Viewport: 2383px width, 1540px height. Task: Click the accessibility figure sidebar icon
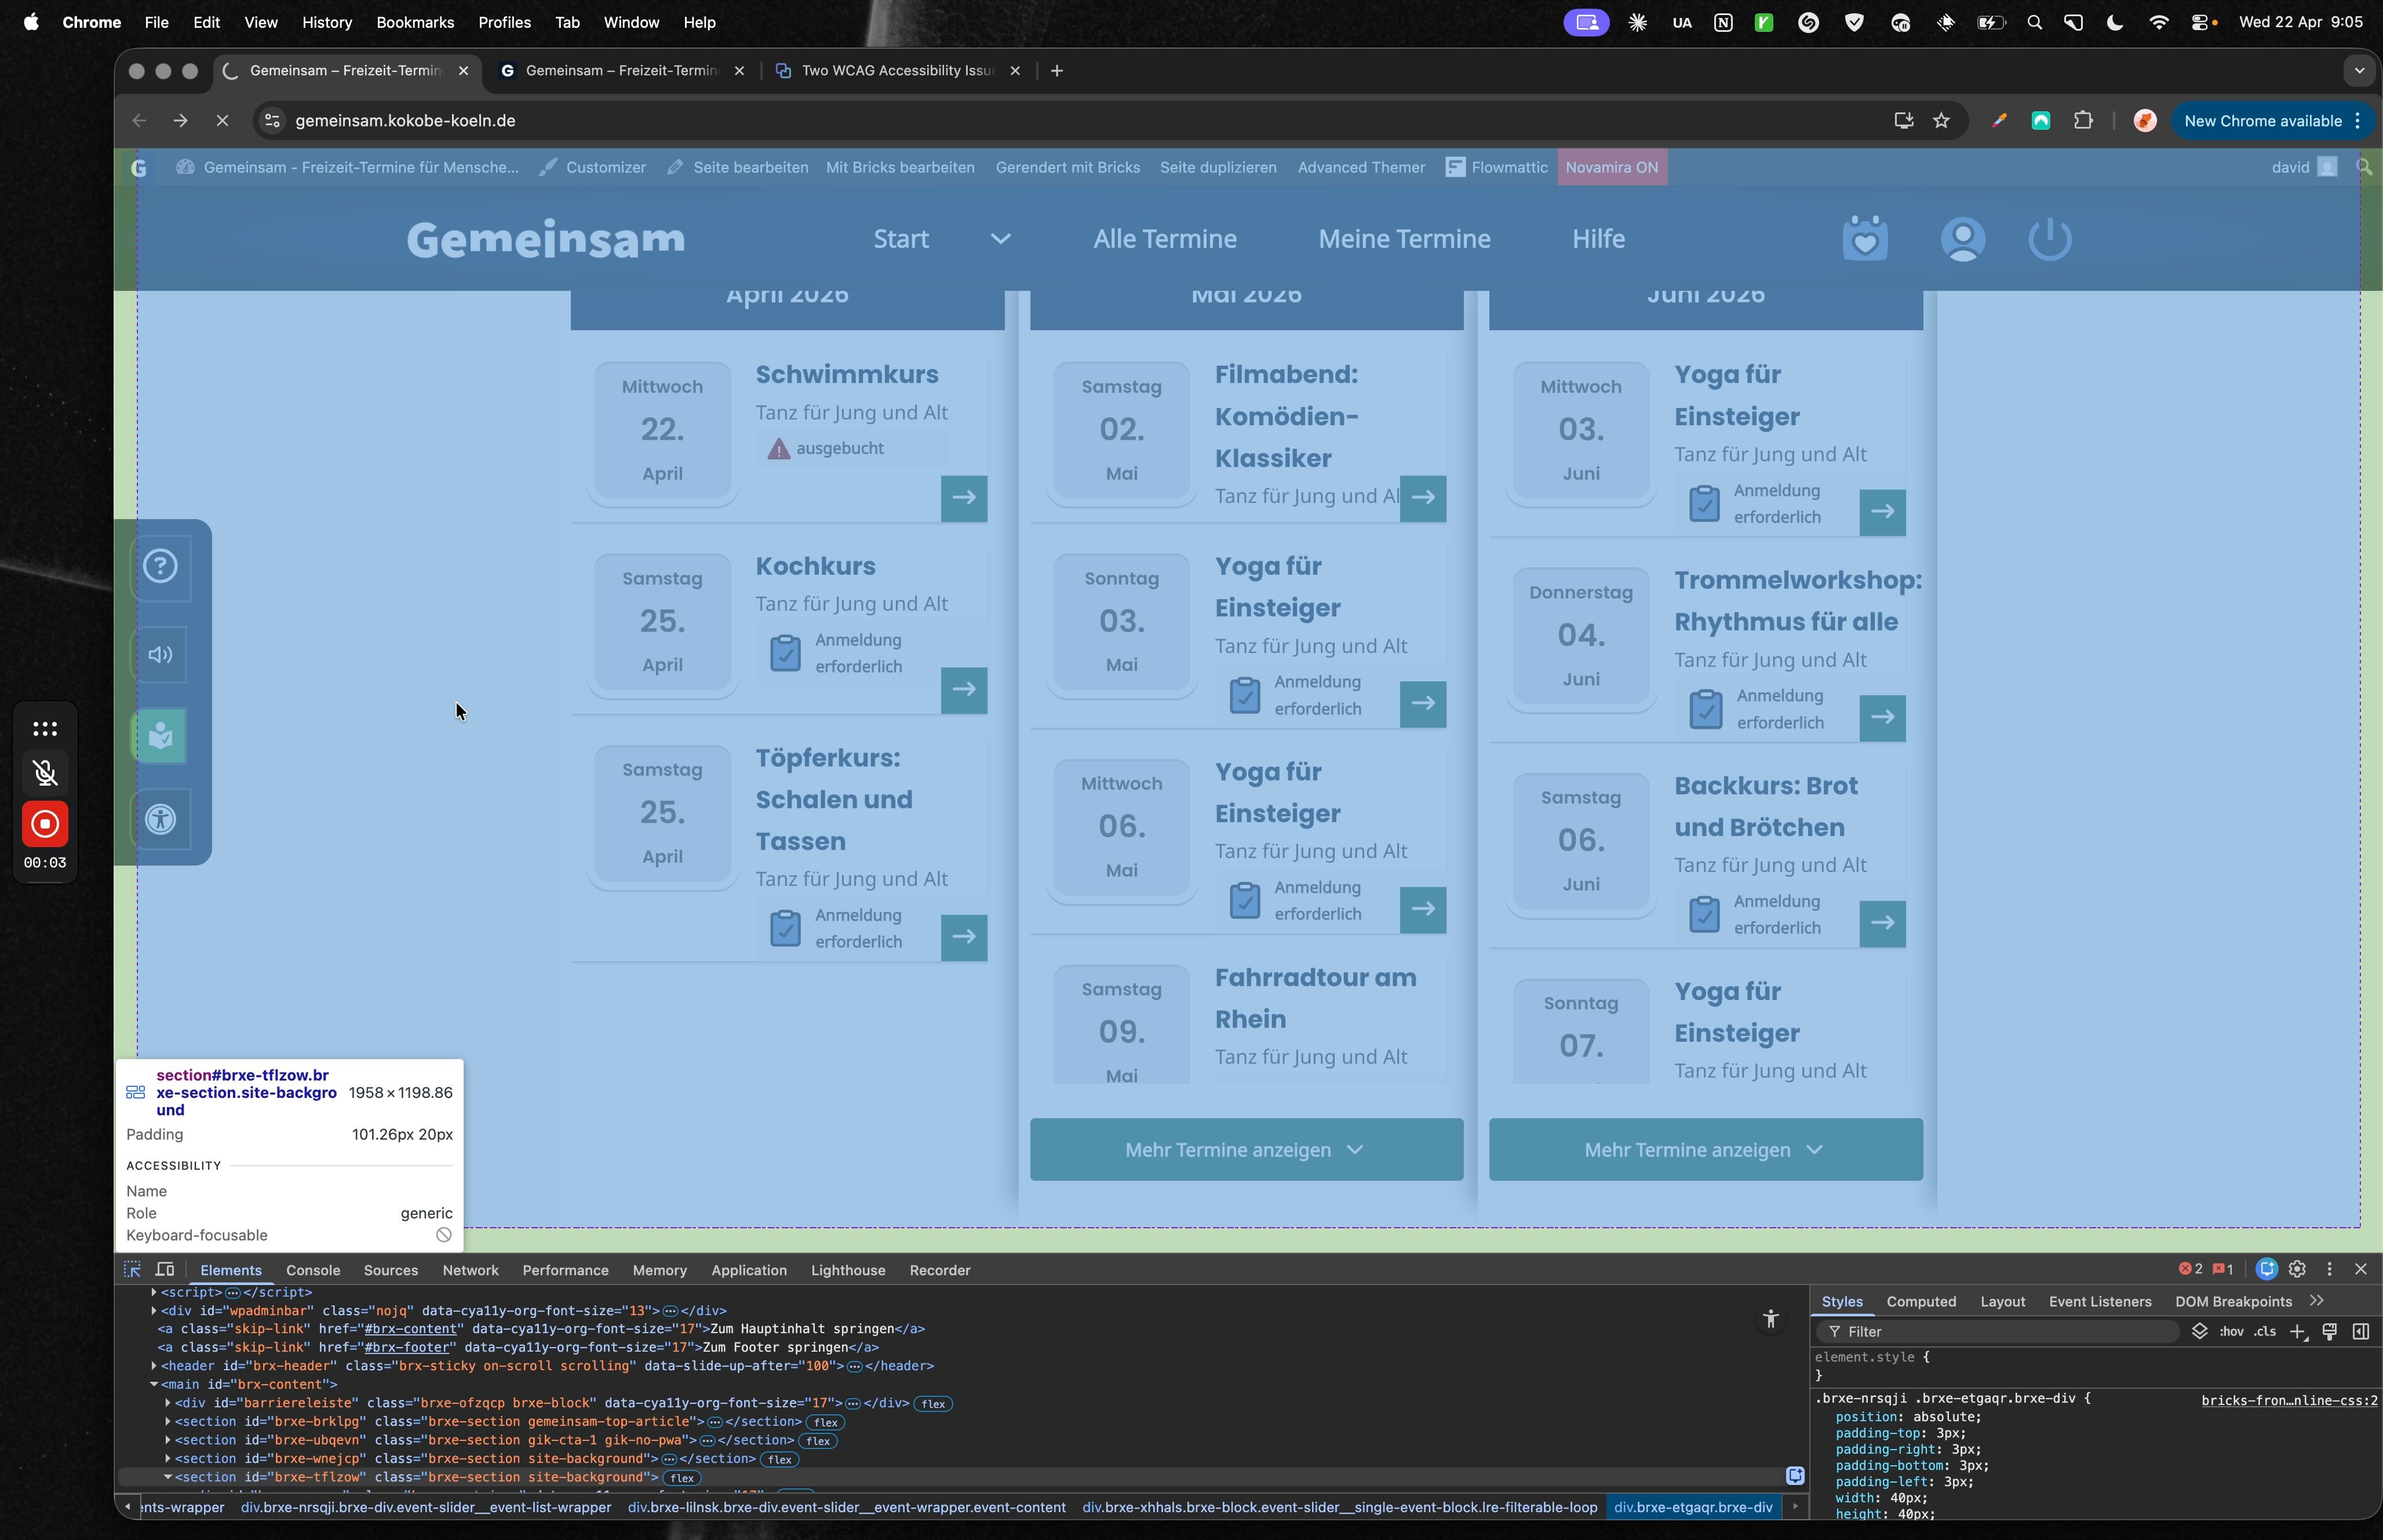click(160, 820)
